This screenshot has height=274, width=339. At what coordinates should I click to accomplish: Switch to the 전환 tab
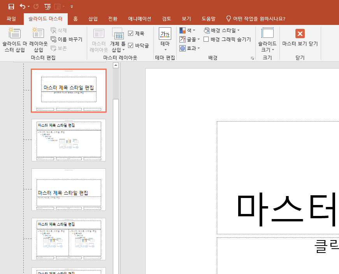pos(113,19)
